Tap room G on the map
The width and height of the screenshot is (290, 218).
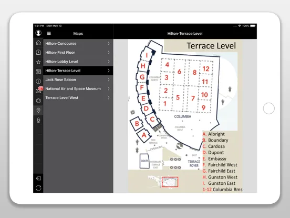coord(142,77)
